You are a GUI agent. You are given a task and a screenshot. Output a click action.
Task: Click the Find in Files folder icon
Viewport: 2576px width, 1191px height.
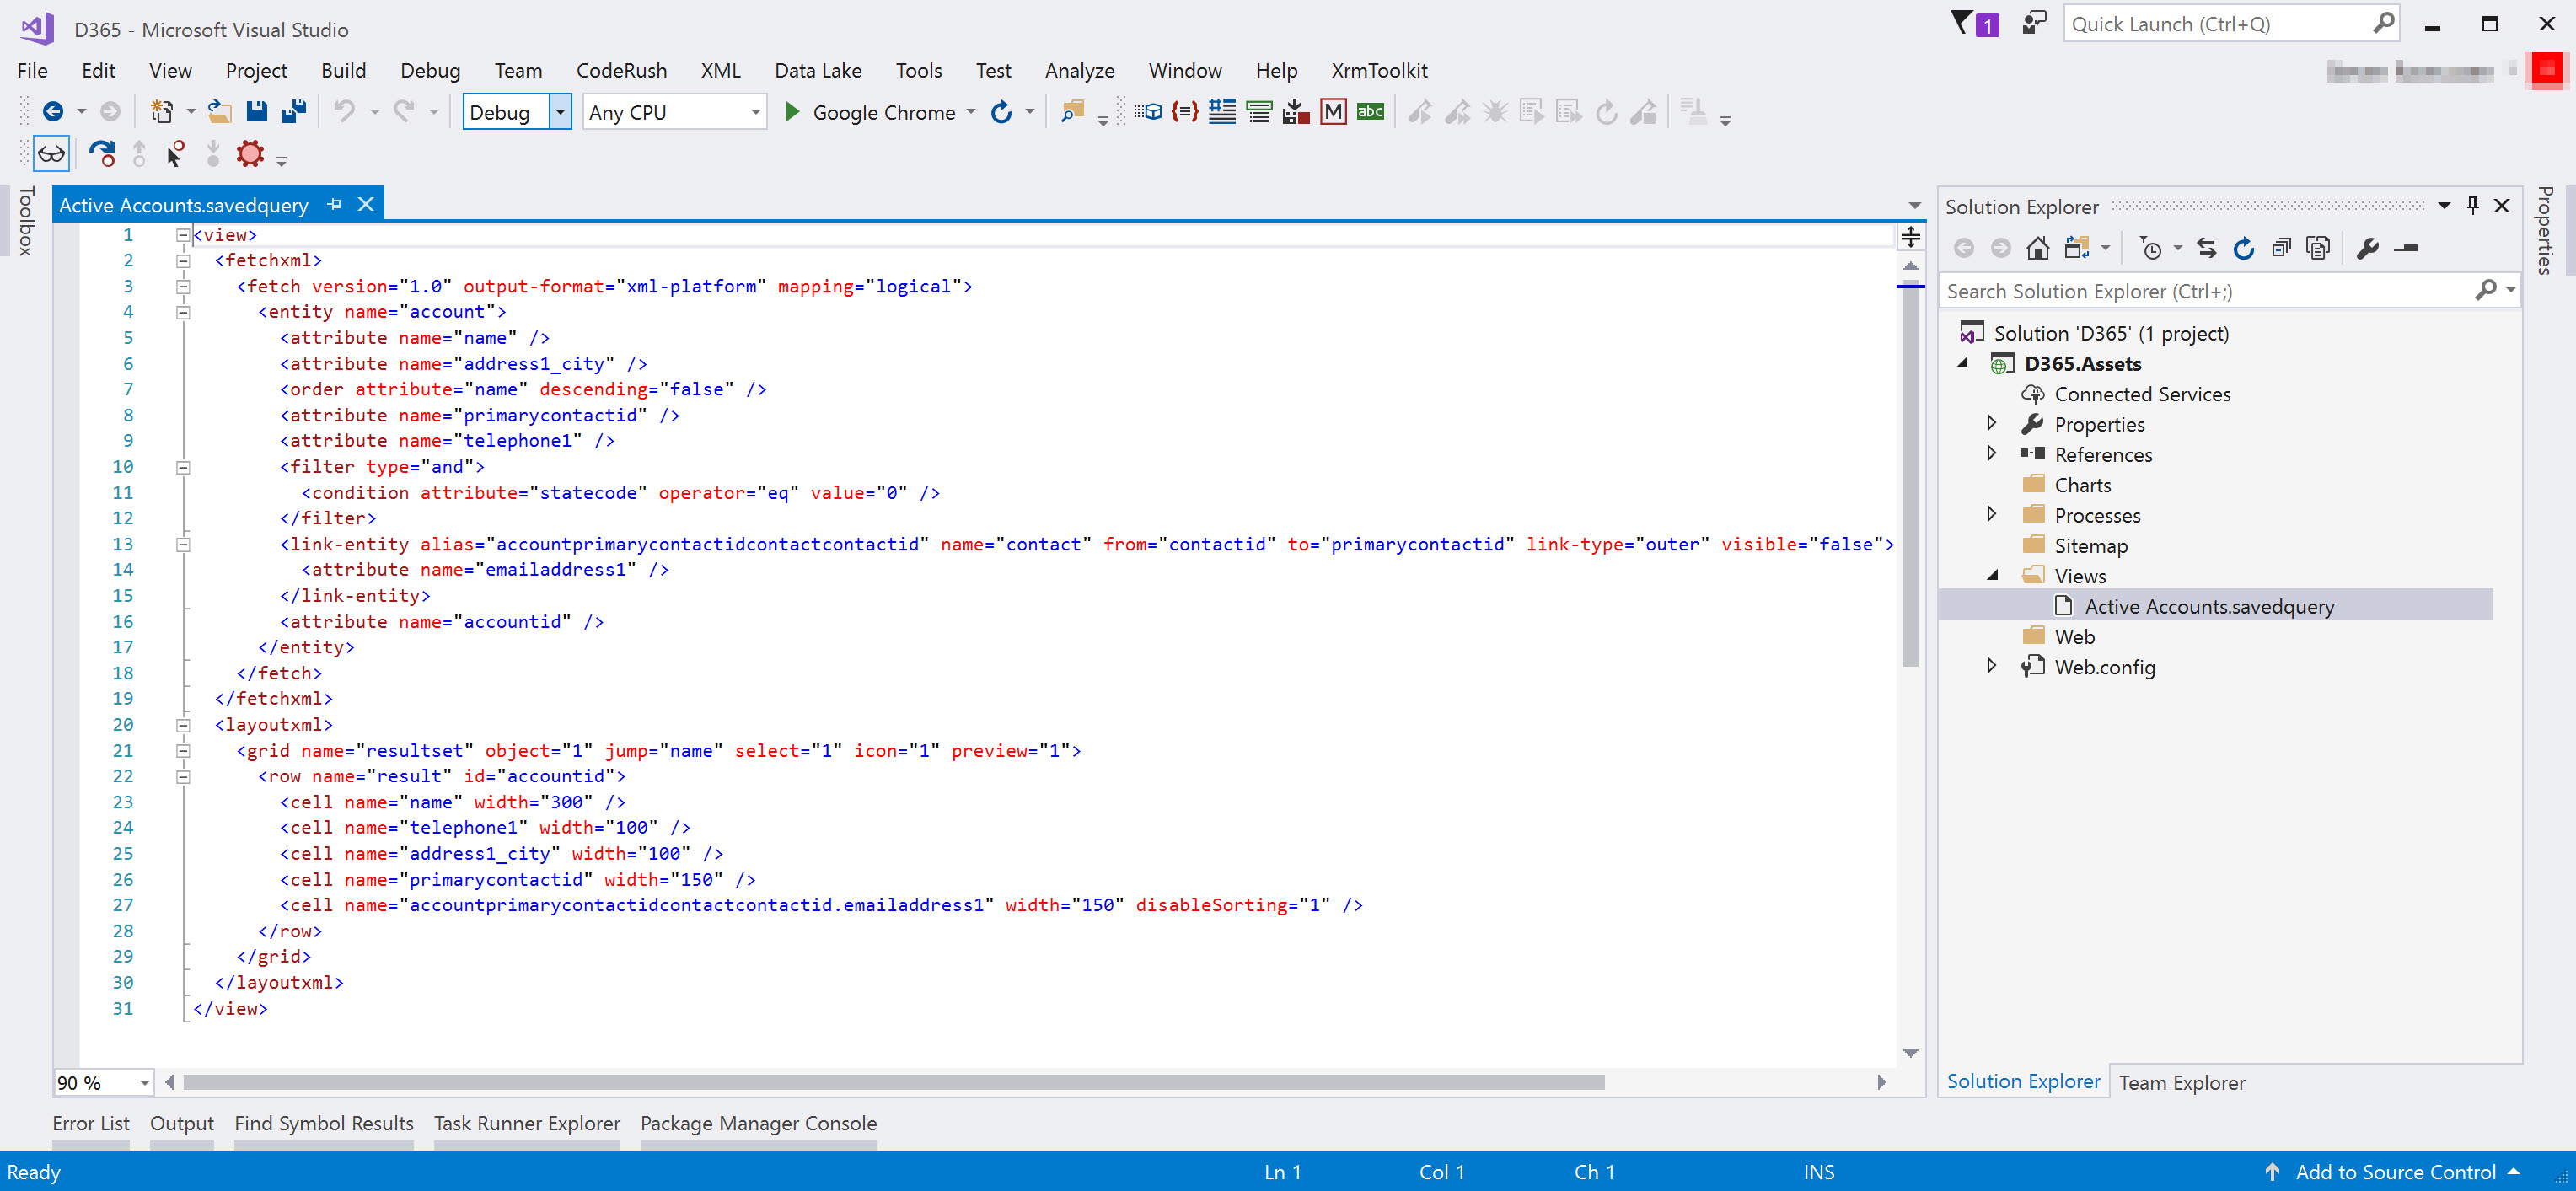[x=1072, y=112]
